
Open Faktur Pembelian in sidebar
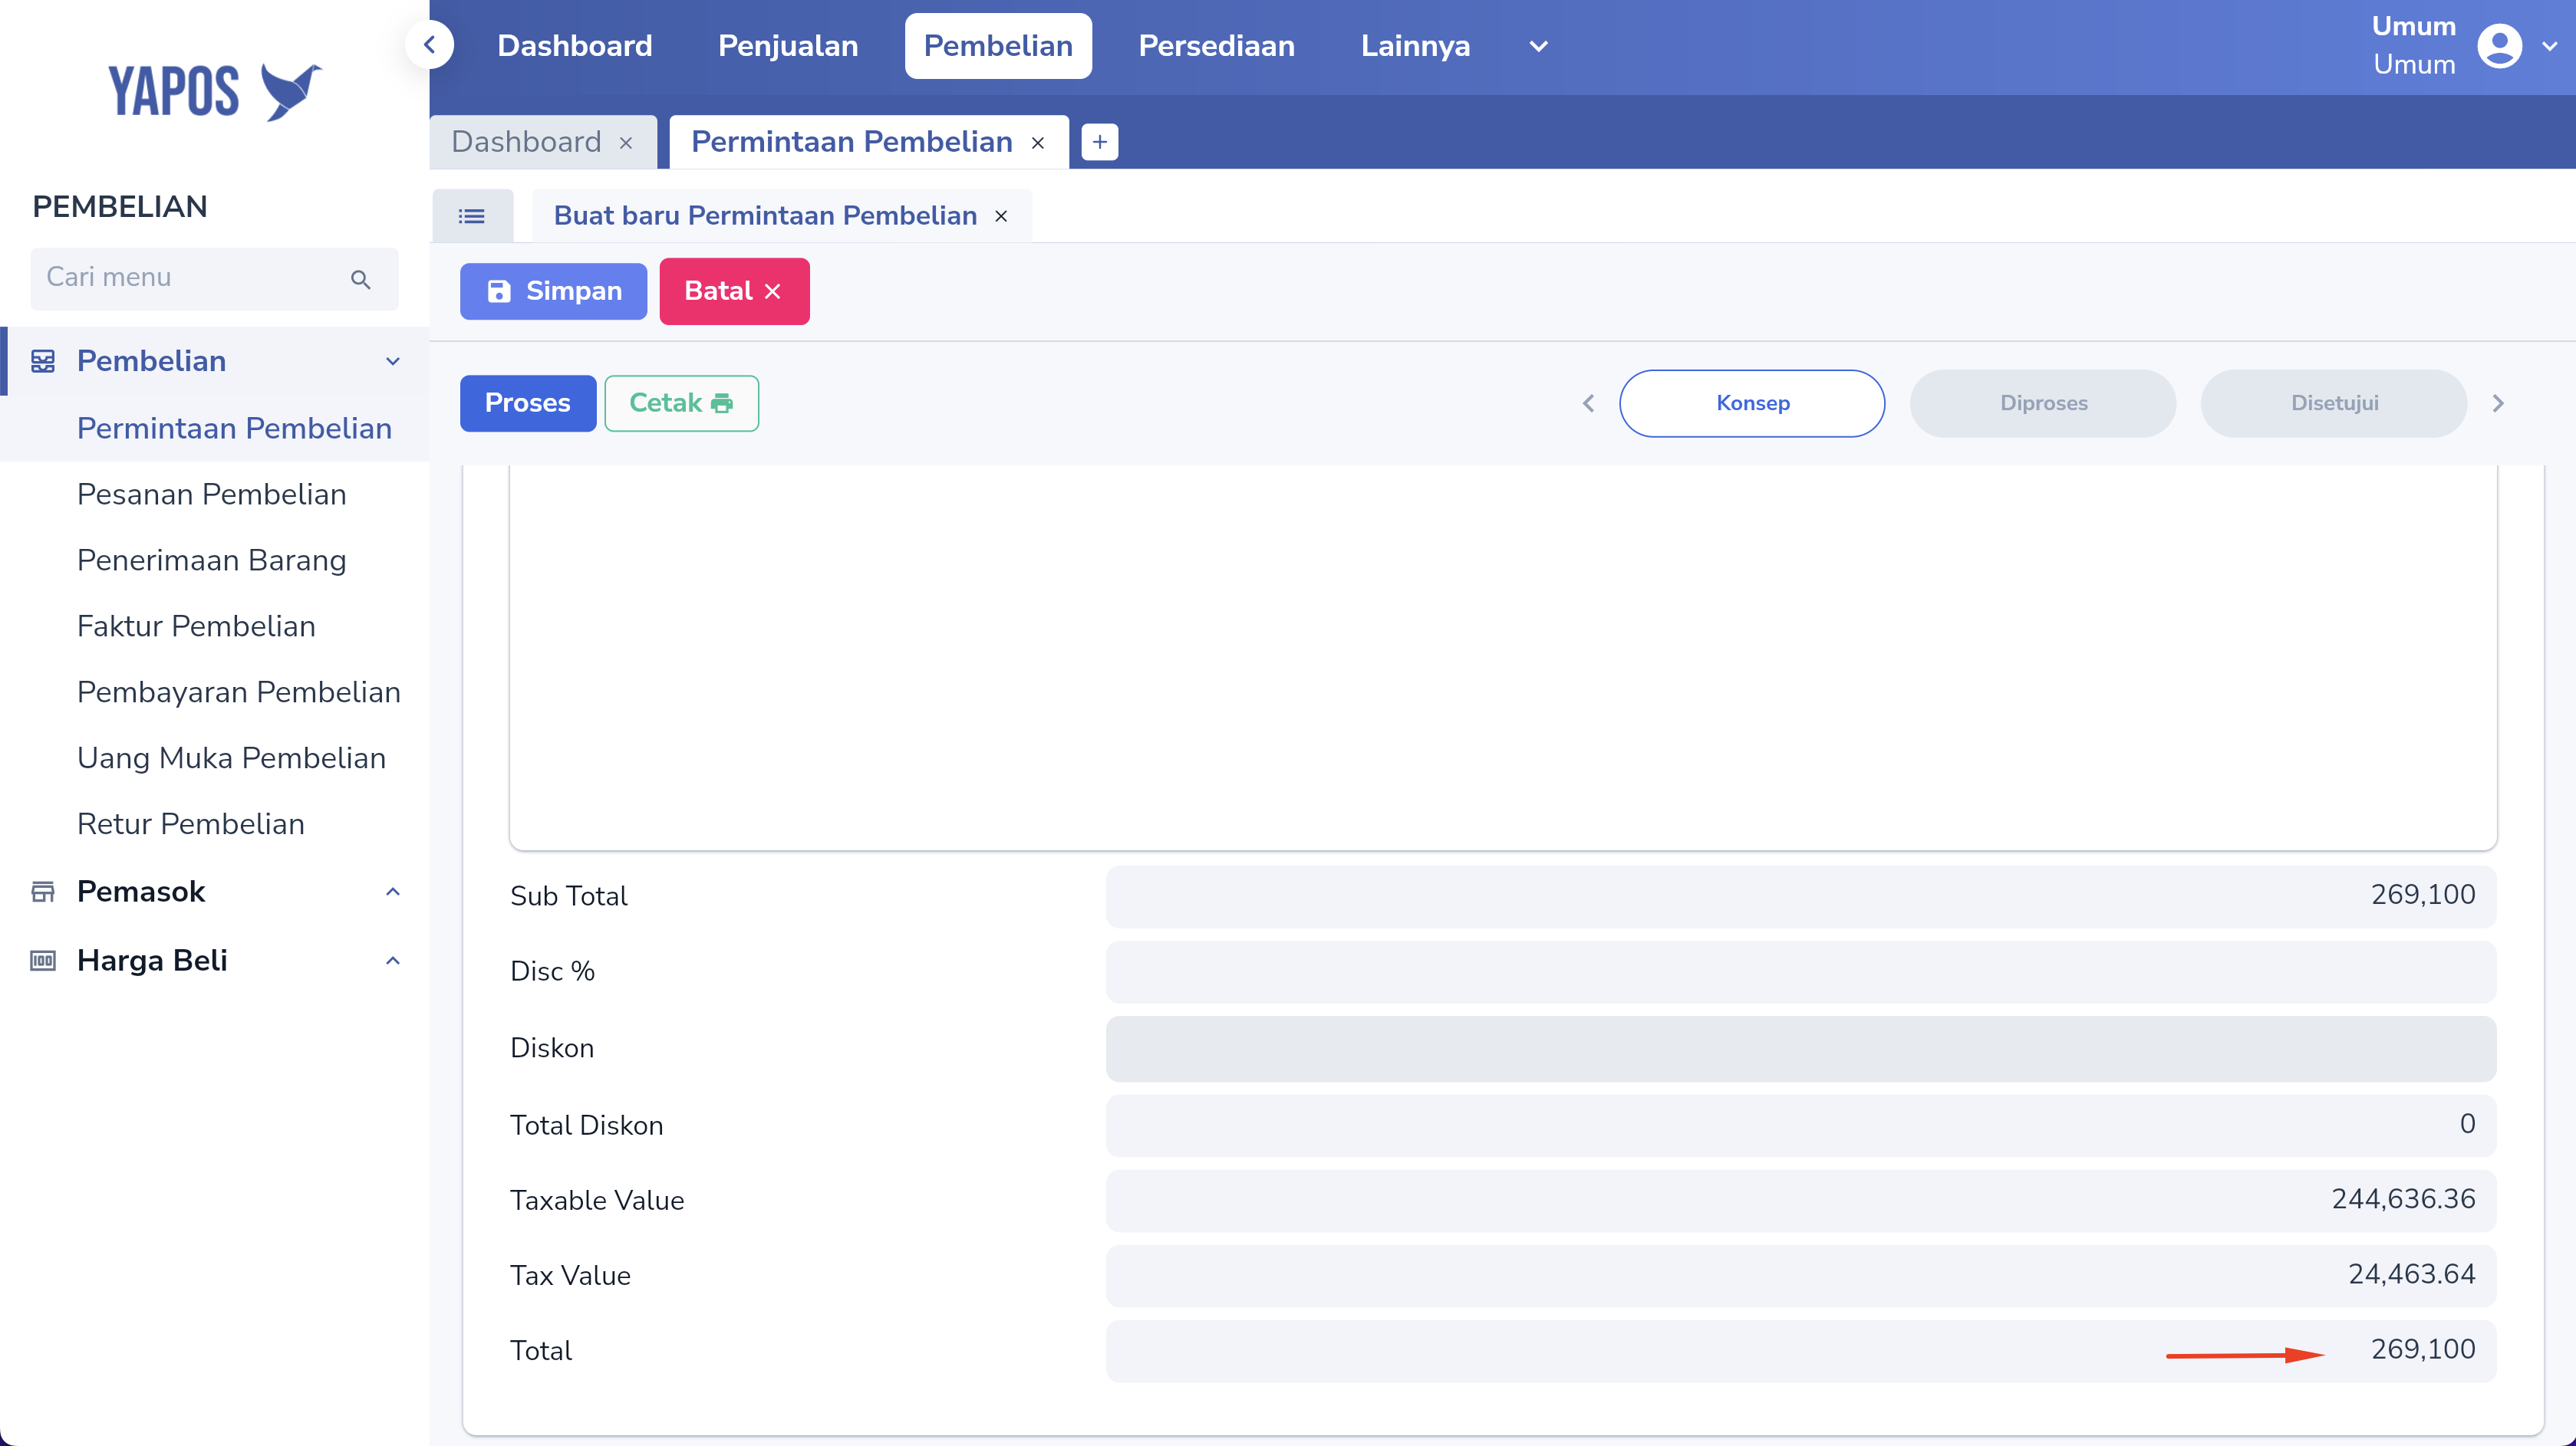(196, 626)
